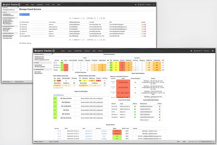Check the first server row checkbox
Screen dimensions: 217x145
click(x=20, y=24)
